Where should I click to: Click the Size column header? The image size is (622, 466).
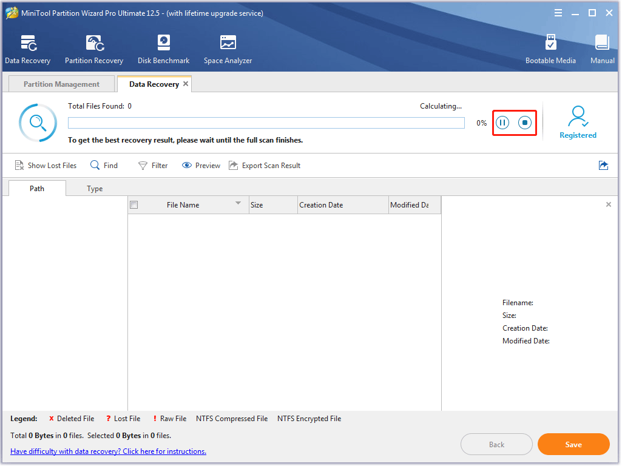[x=273, y=205]
